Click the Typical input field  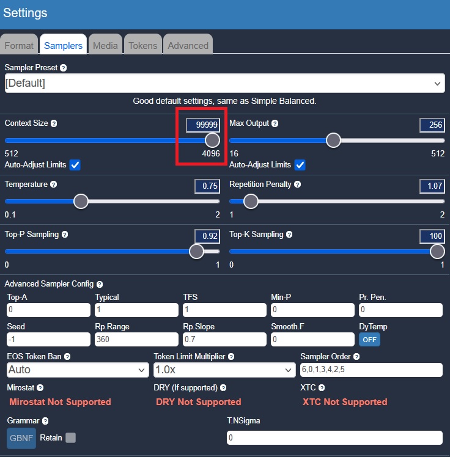click(136, 310)
